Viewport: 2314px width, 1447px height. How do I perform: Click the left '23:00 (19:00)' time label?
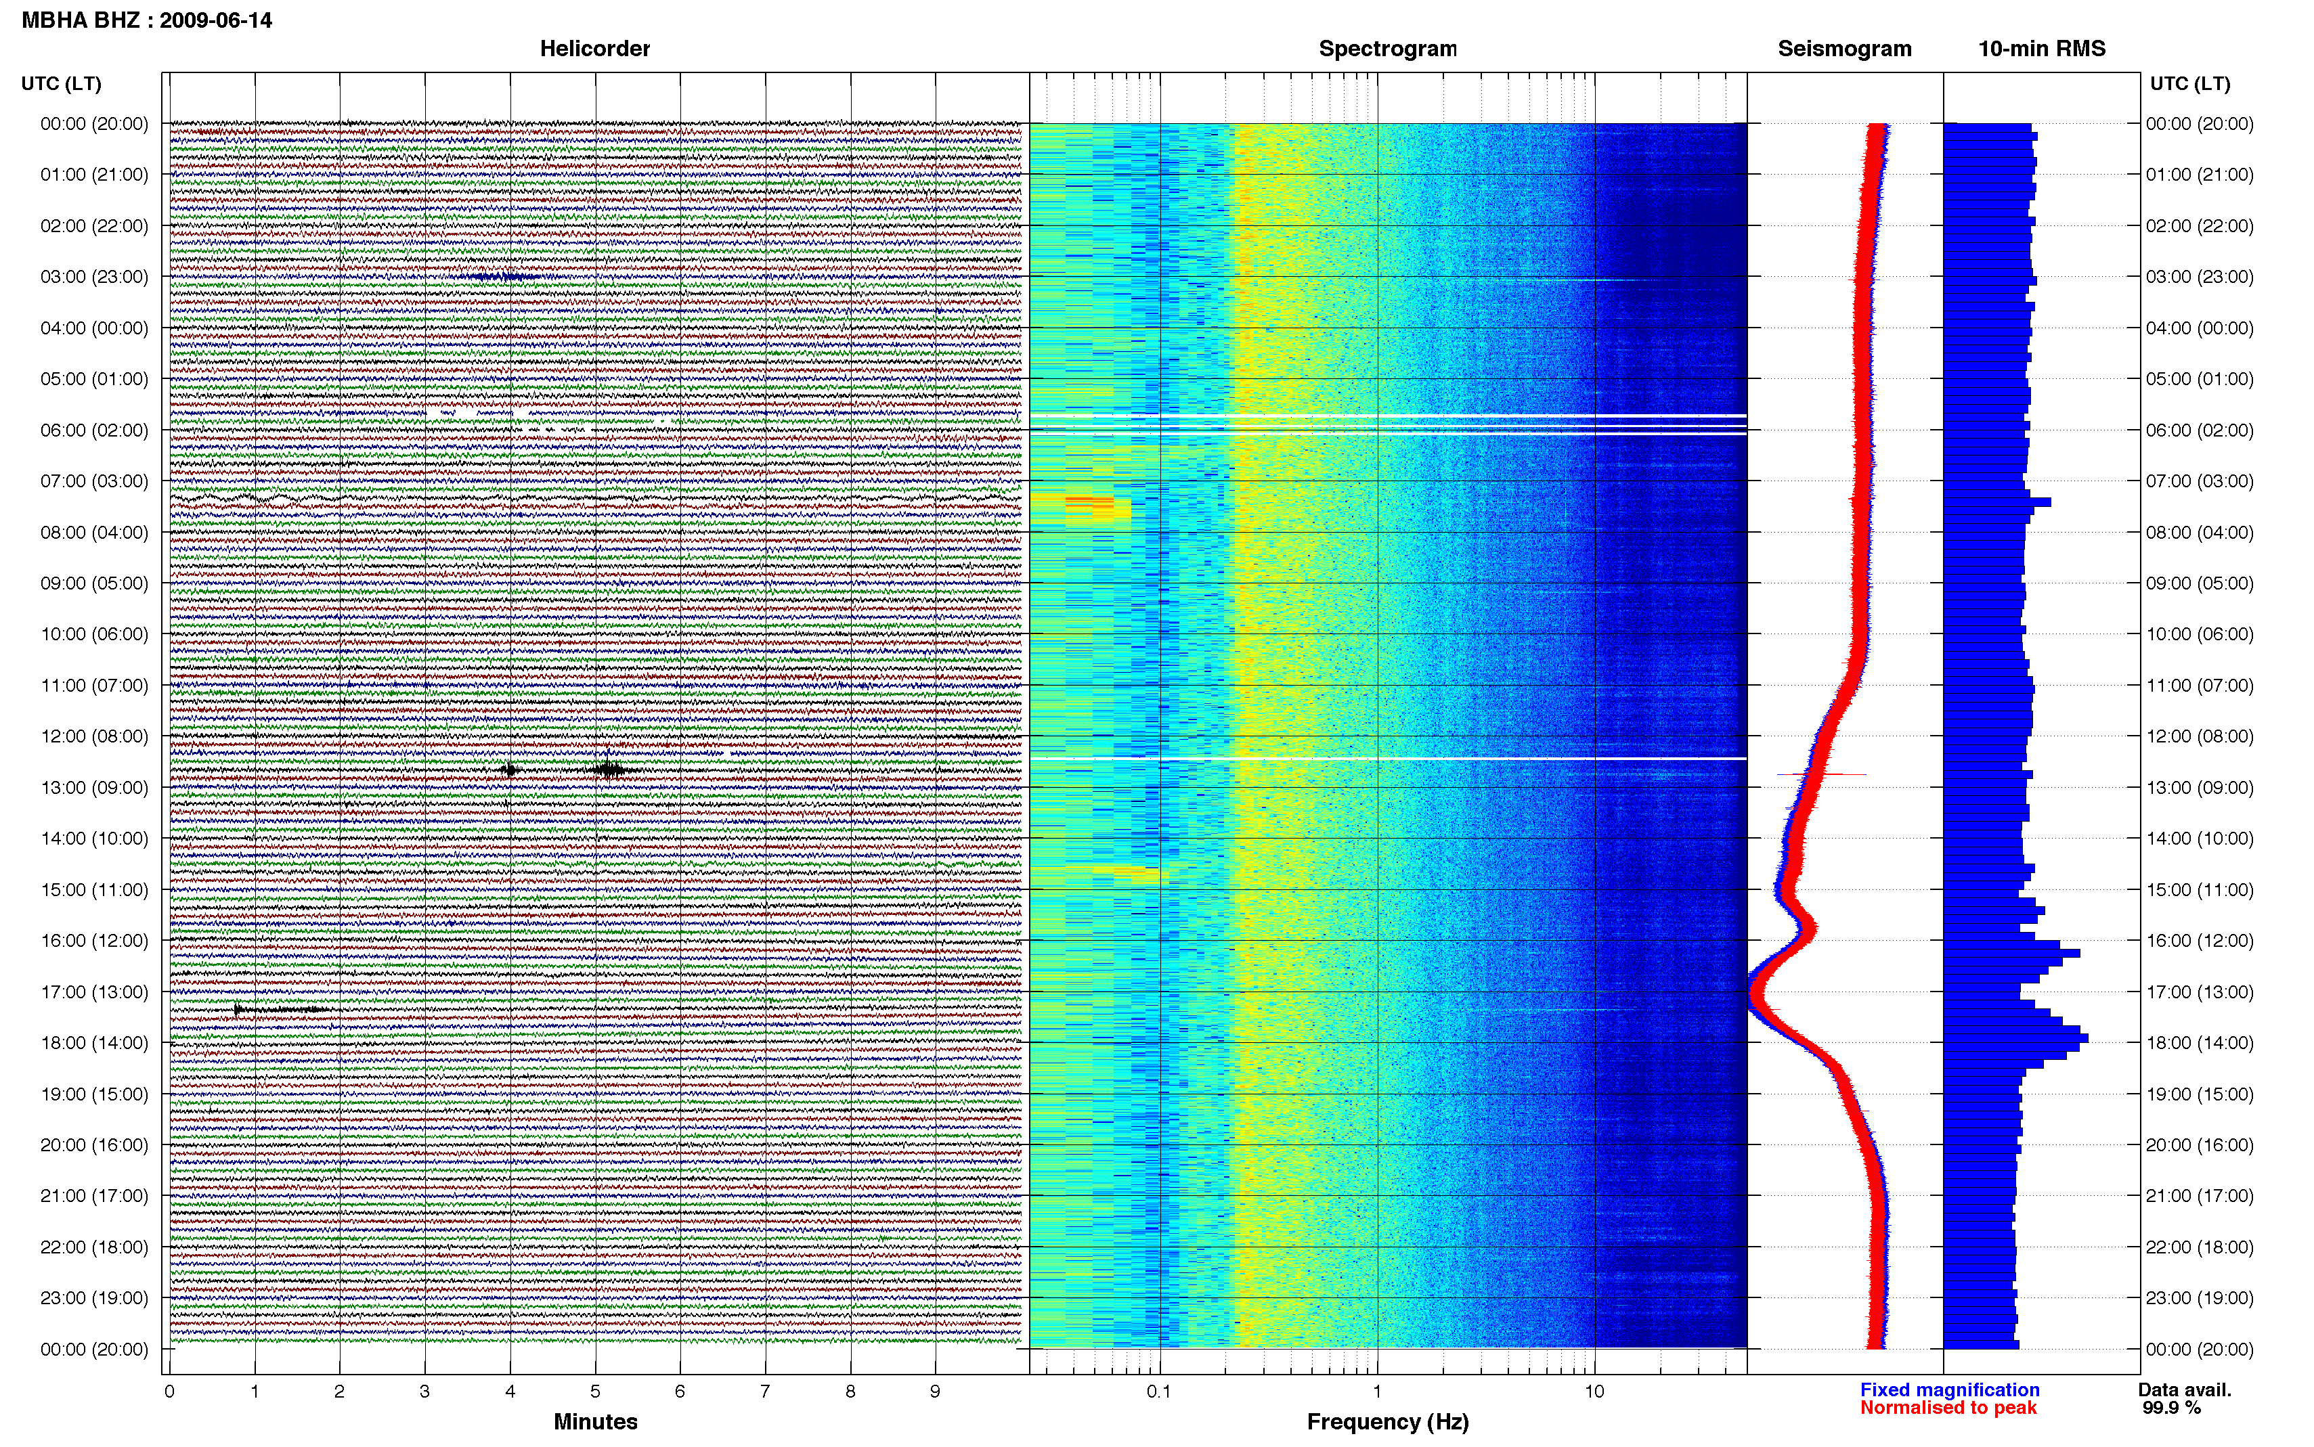pos(94,1297)
